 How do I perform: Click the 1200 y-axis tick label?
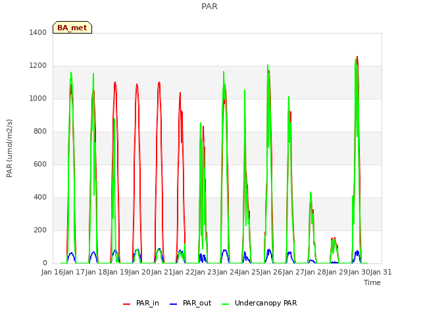(38, 66)
